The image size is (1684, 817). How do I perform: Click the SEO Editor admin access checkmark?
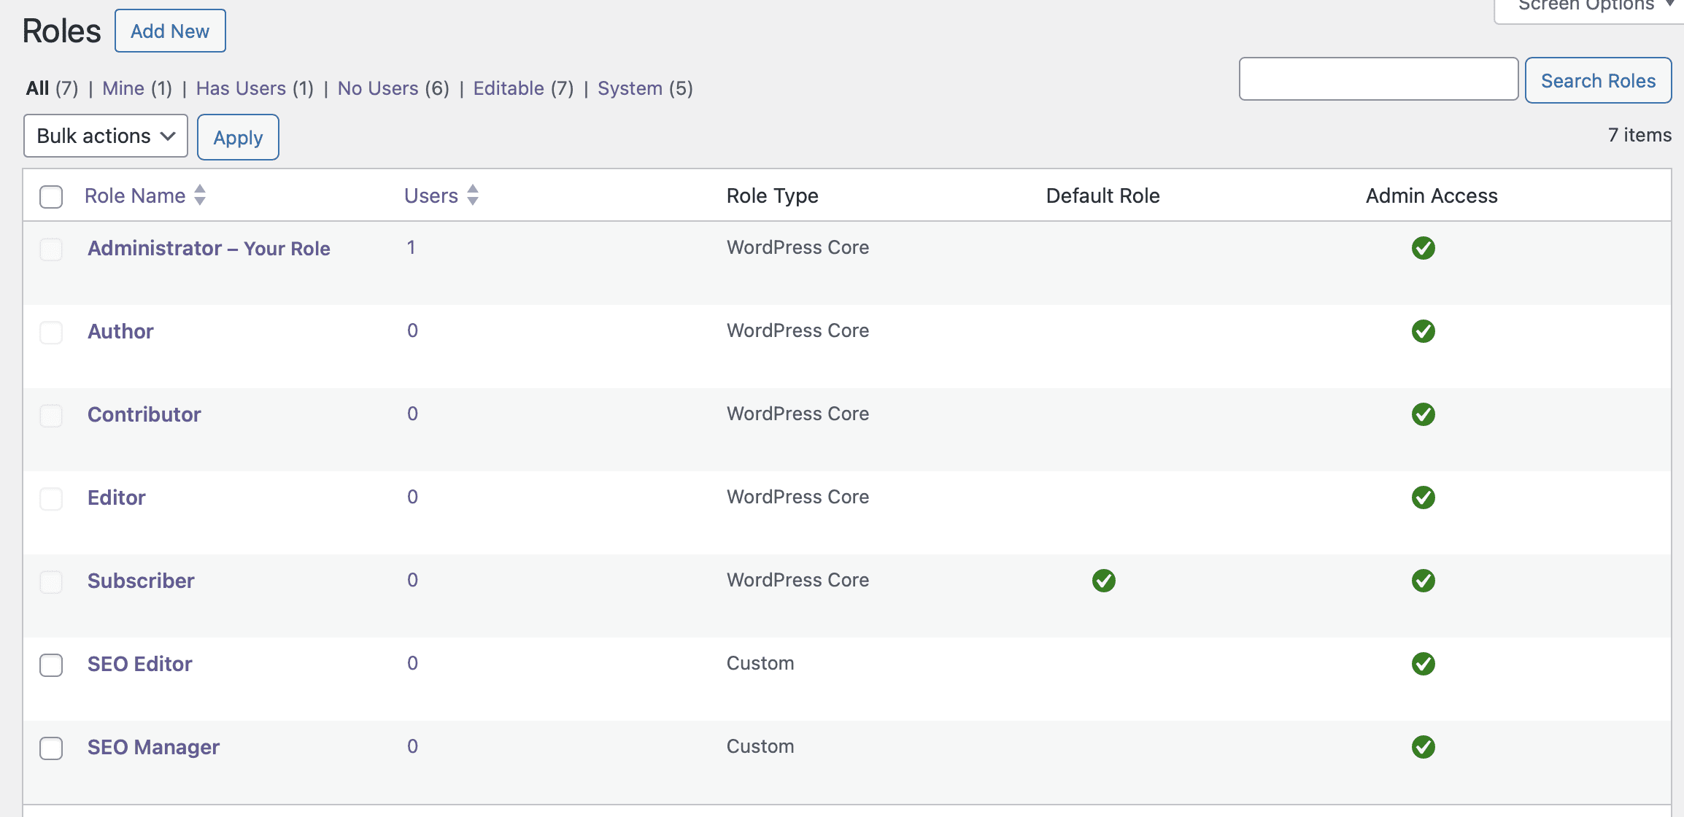[x=1423, y=664]
